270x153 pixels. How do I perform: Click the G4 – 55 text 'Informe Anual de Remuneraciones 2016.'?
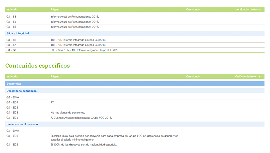click(x=75, y=27)
